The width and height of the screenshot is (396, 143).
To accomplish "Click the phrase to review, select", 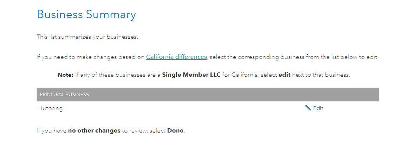I will tap(144, 131).
